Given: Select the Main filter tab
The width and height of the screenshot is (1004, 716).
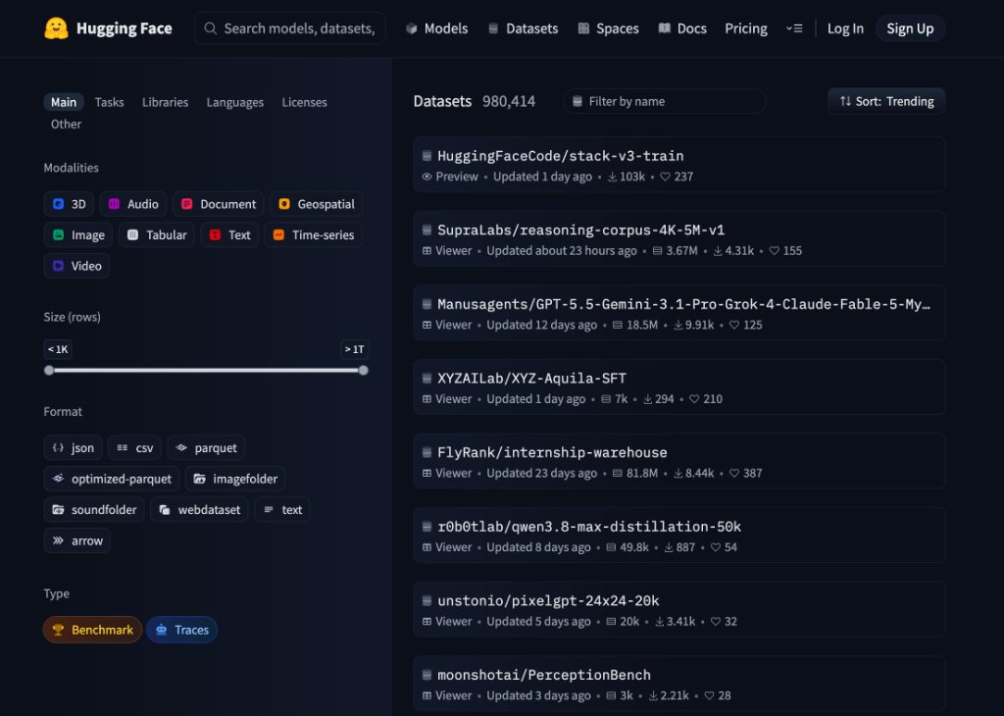Looking at the screenshot, I should point(64,102).
